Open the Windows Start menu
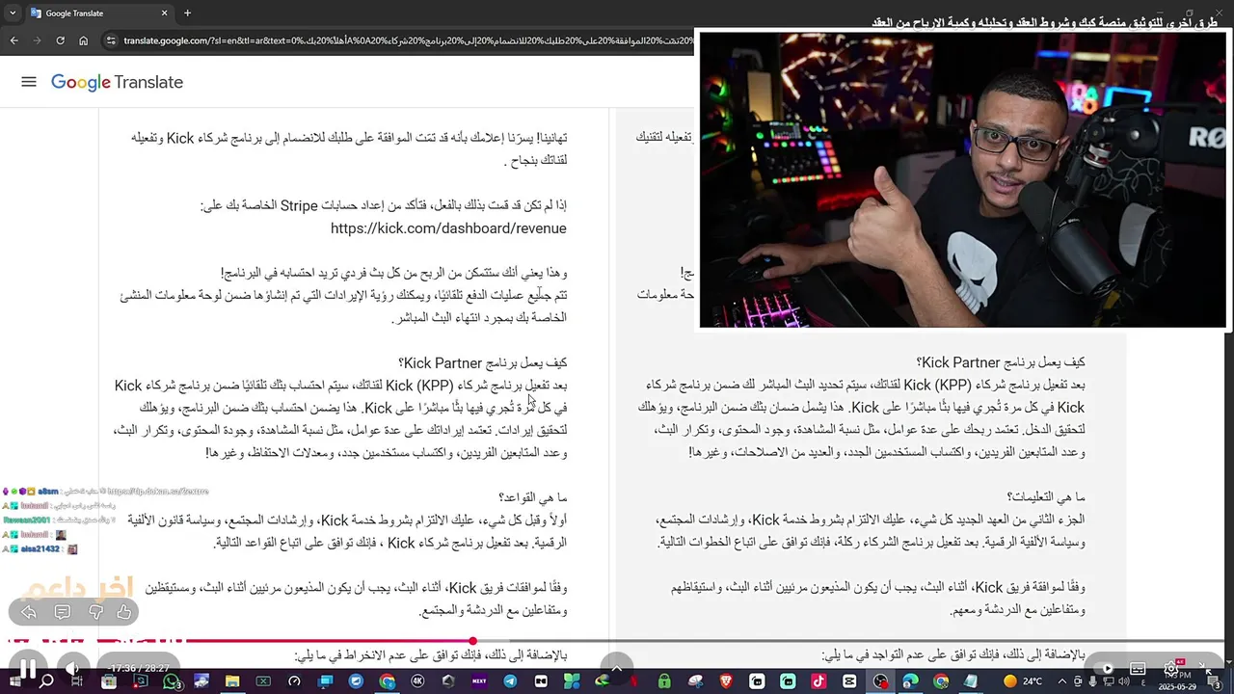The image size is (1234, 694). pos(14,681)
